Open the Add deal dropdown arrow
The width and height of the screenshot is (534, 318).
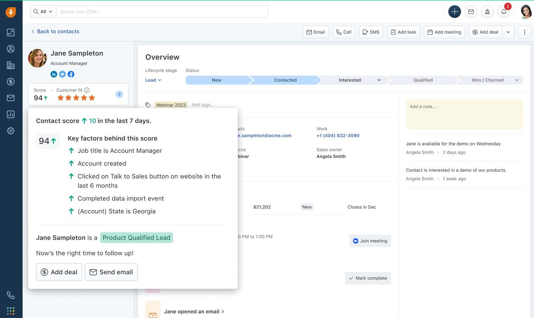[x=508, y=32]
